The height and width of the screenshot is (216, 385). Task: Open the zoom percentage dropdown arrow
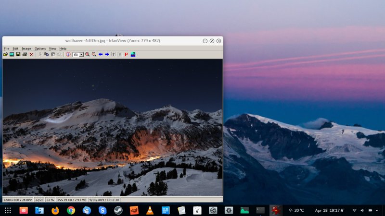(81, 55)
